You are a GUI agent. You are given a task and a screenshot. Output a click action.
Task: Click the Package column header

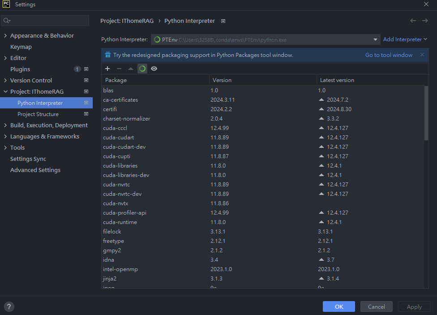tap(155, 80)
